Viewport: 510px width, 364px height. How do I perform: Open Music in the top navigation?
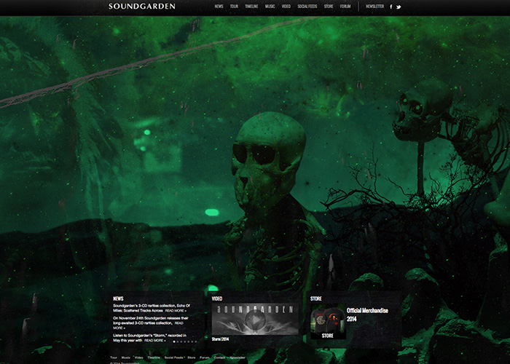(x=270, y=6)
